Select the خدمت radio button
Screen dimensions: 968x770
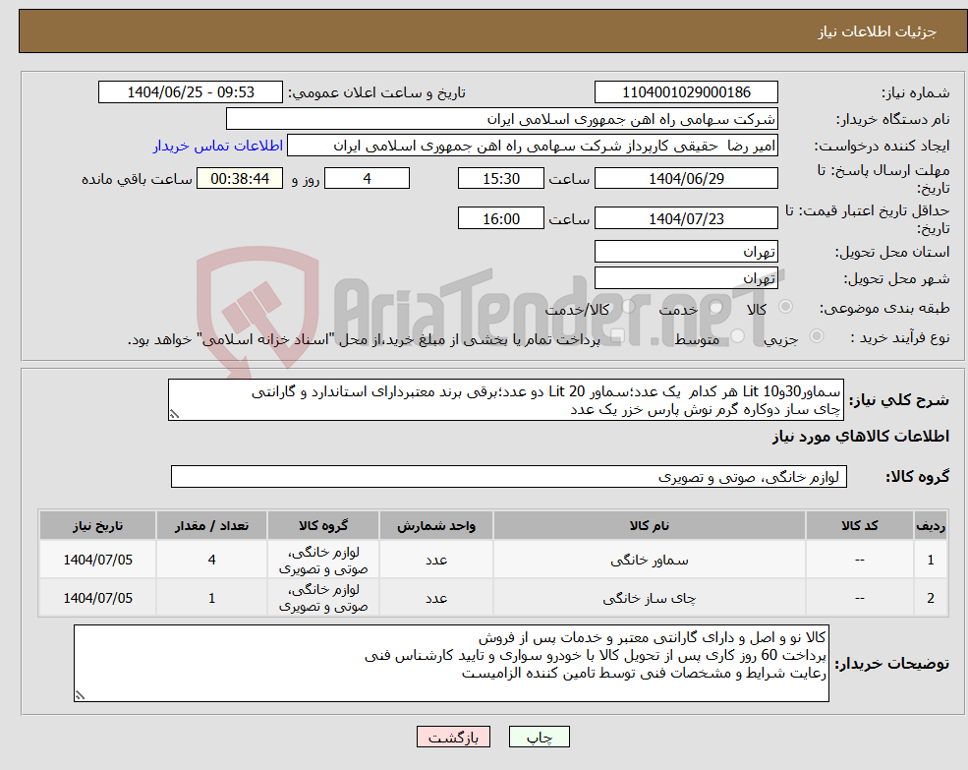714,306
